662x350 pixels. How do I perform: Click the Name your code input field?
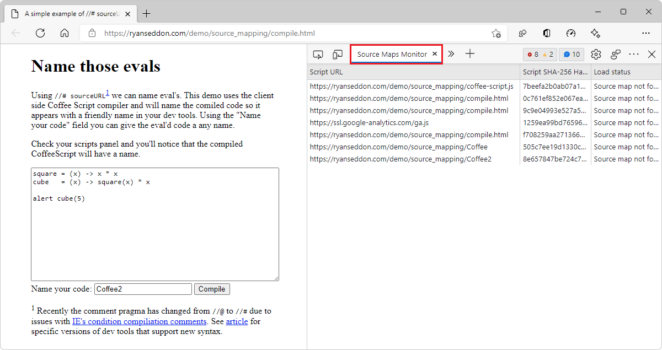coord(143,289)
